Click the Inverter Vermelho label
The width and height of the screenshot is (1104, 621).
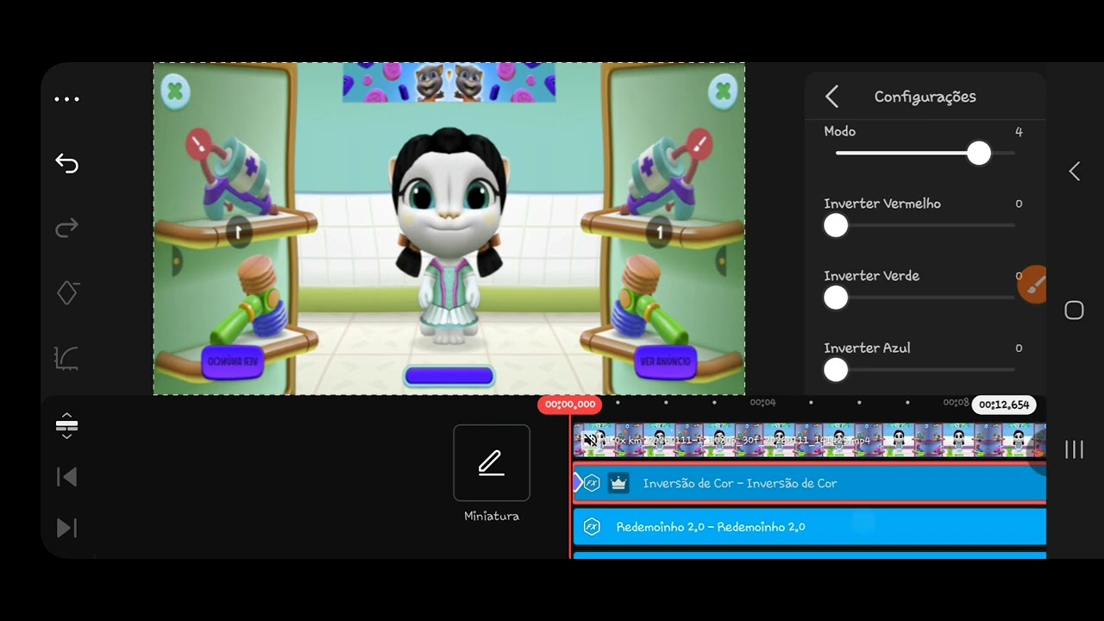click(x=882, y=204)
